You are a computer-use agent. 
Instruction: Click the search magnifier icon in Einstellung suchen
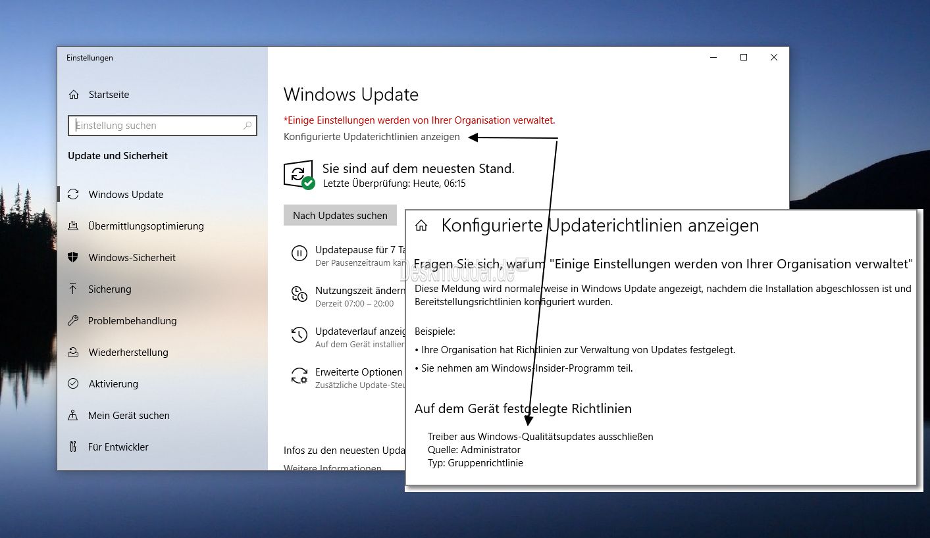[x=247, y=126]
